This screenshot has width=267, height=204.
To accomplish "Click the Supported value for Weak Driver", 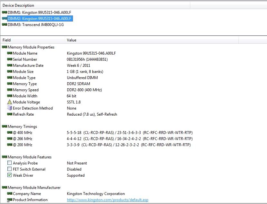I will coord(76,175).
